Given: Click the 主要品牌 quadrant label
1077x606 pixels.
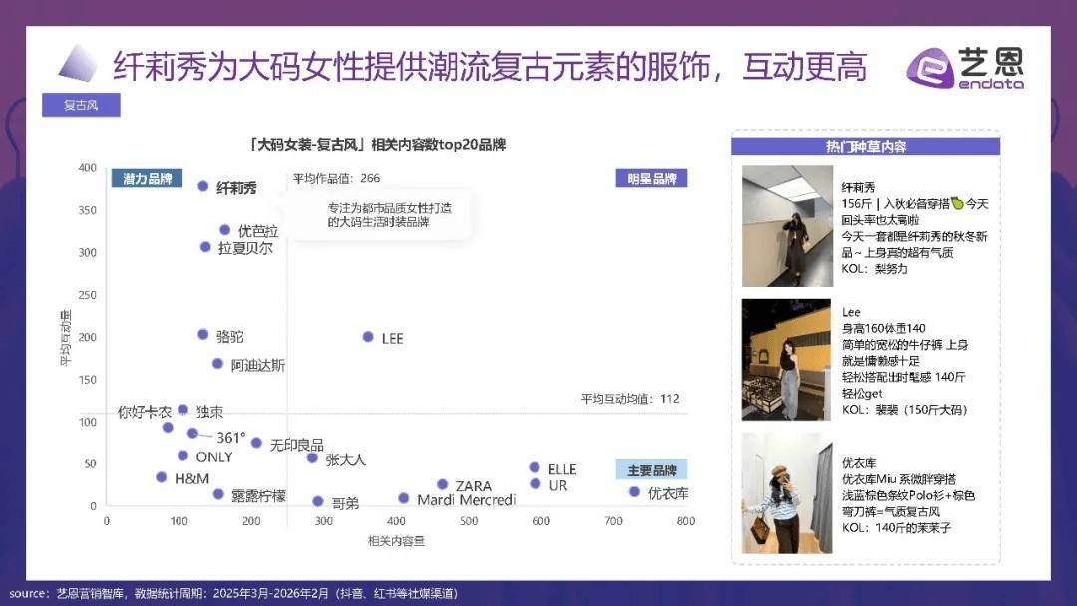Looking at the screenshot, I should [x=651, y=470].
